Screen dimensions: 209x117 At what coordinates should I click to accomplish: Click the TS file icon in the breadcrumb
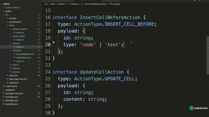tap(69, 4)
